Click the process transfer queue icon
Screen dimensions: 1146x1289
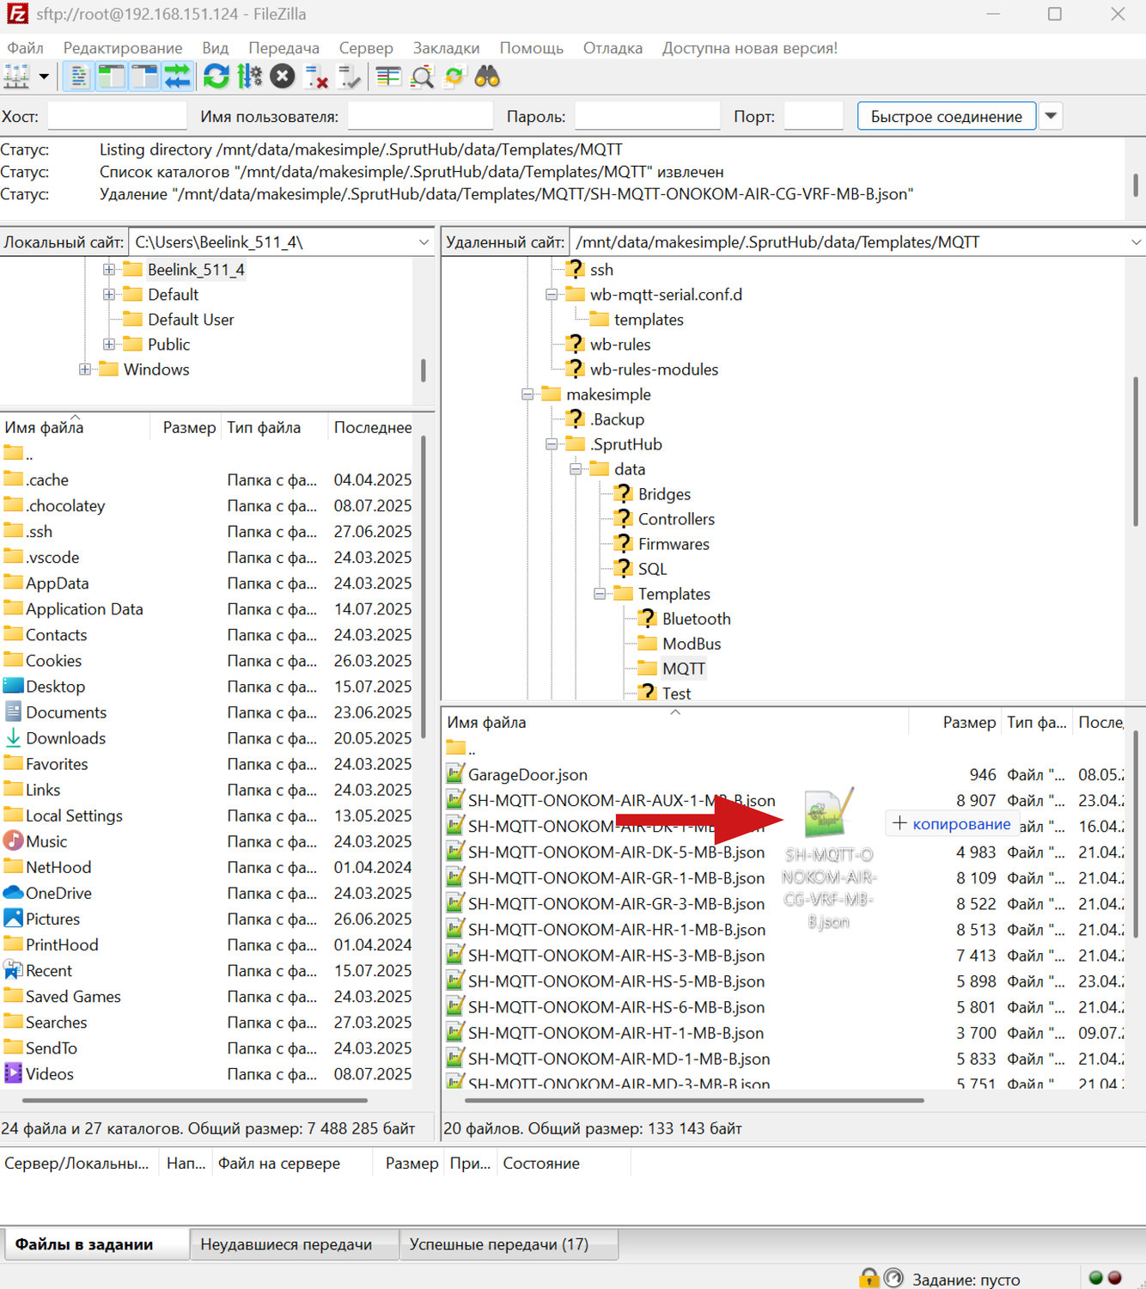pos(249,77)
